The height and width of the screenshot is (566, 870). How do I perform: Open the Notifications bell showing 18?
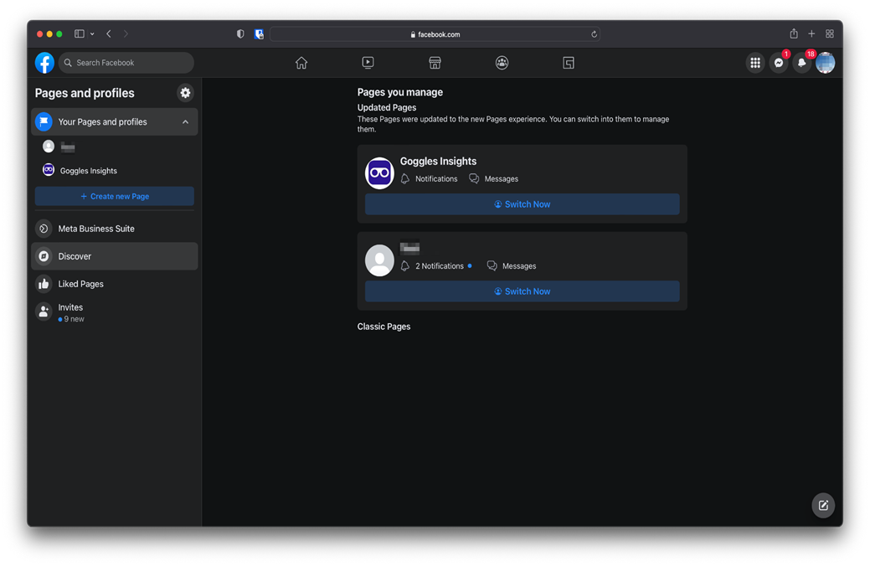coord(802,63)
